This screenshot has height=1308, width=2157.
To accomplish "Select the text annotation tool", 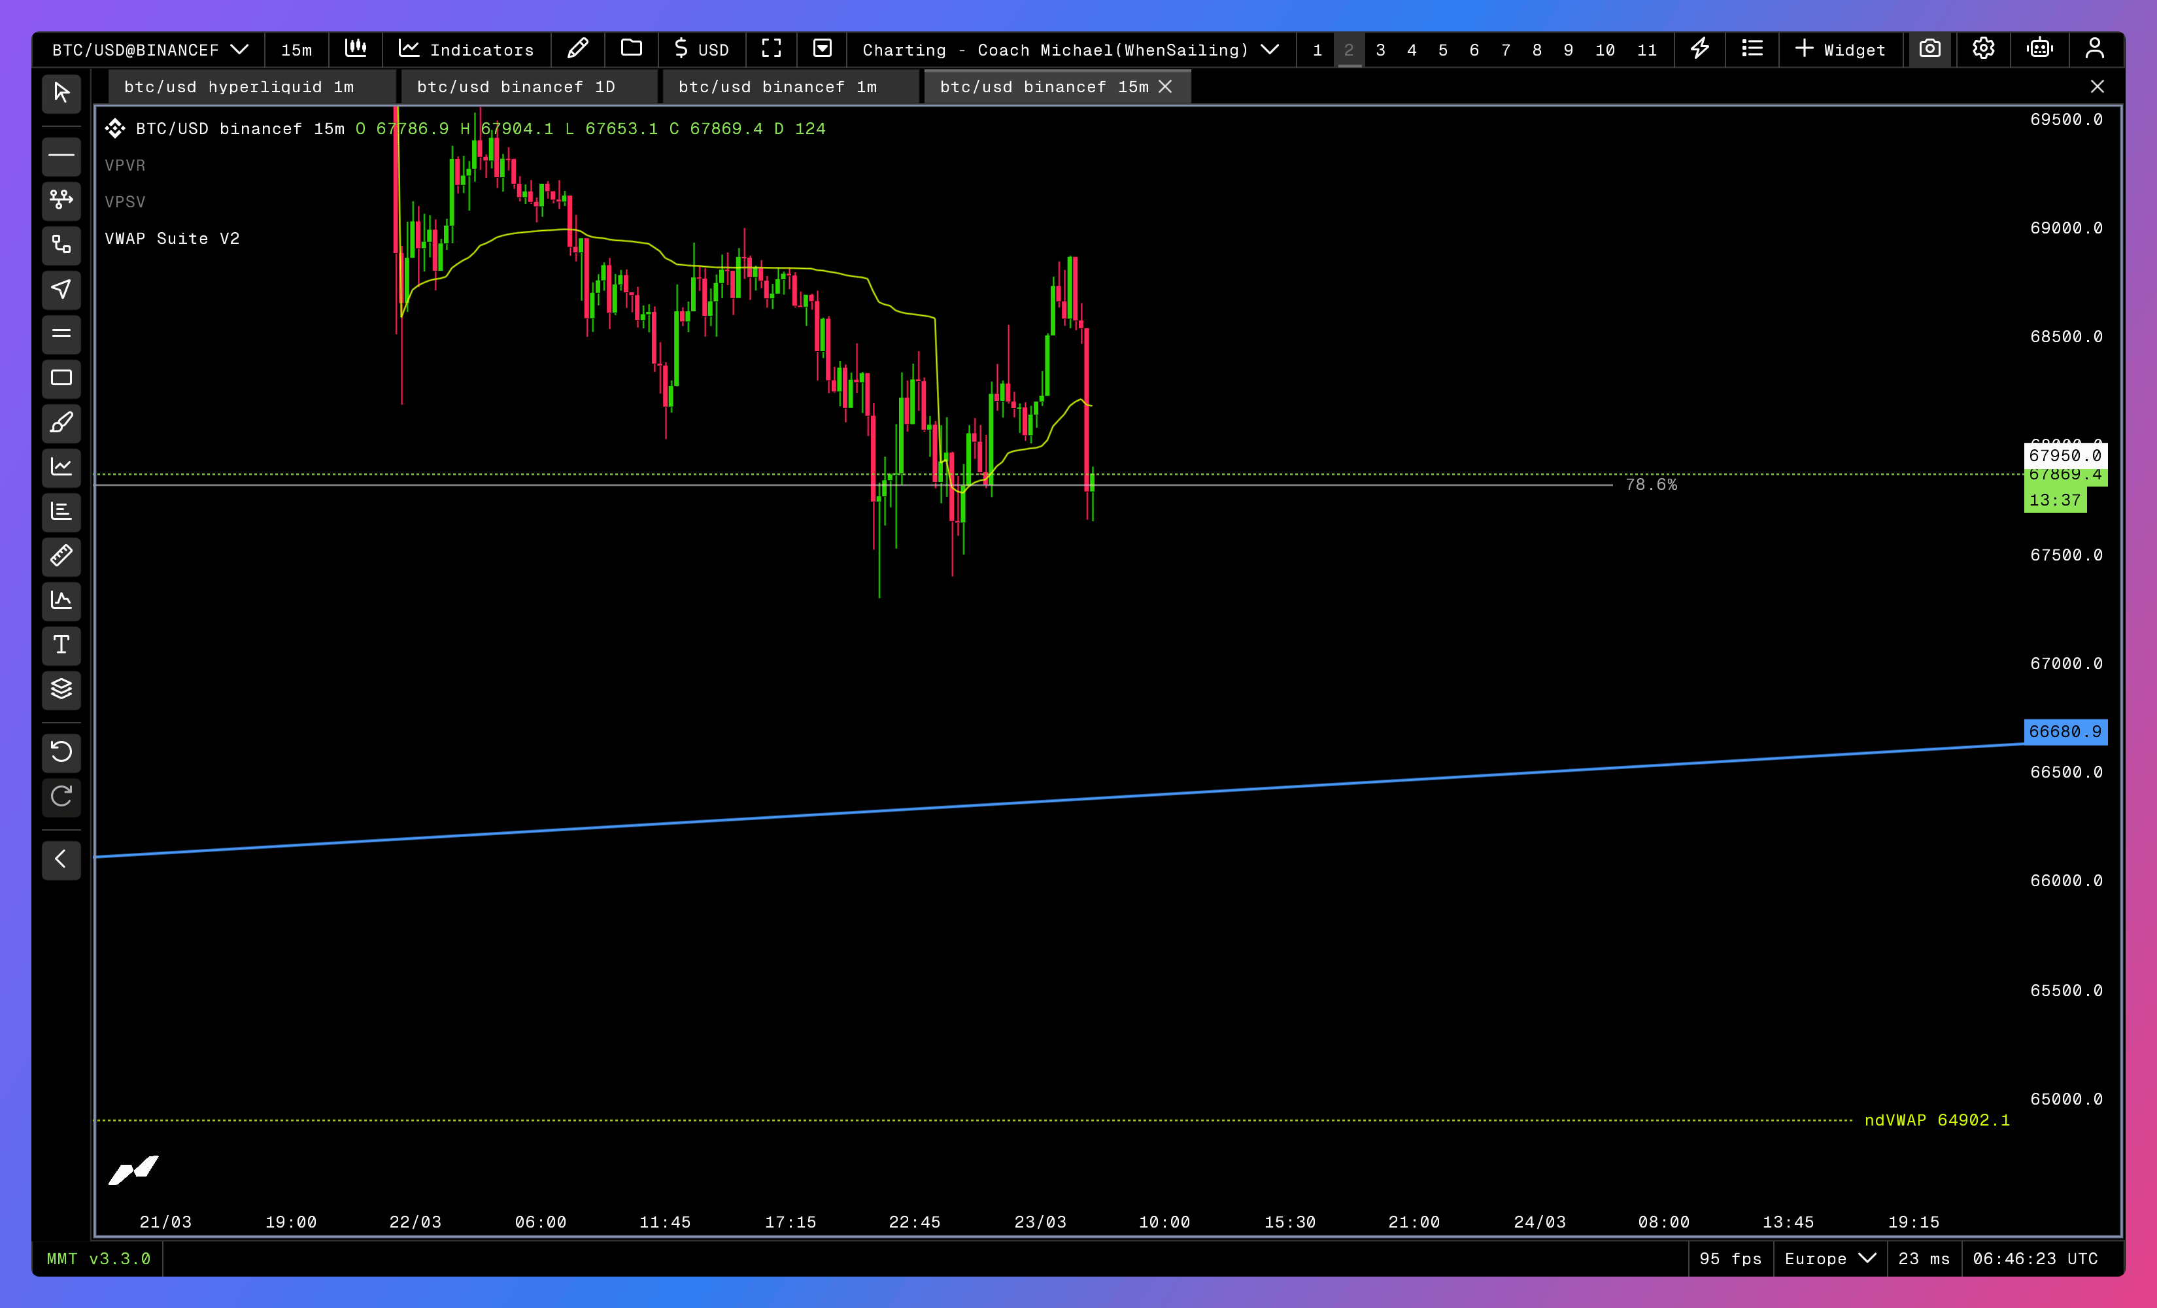I will point(61,645).
